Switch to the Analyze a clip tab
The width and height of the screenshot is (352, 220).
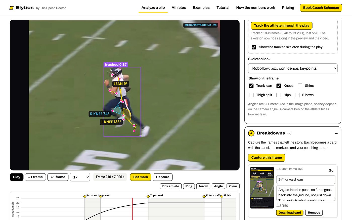coord(153,8)
